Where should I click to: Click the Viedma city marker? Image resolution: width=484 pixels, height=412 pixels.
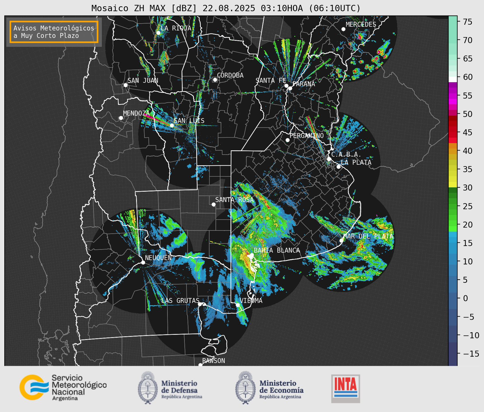238,305
